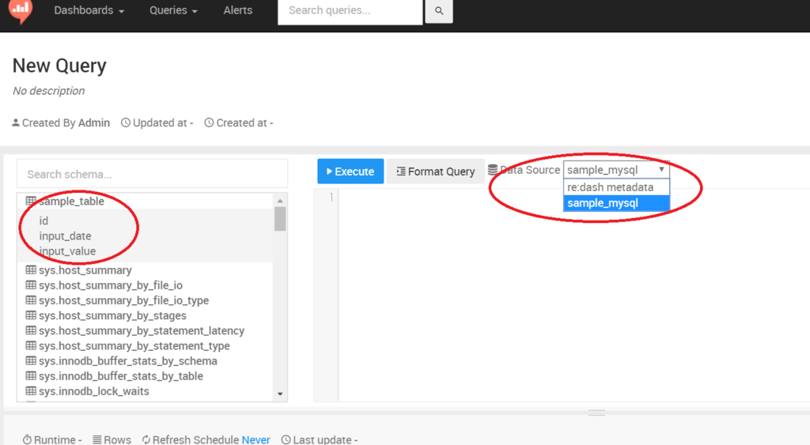Click the Rows list icon
Viewport: 810px width, 445px height.
tap(97, 439)
